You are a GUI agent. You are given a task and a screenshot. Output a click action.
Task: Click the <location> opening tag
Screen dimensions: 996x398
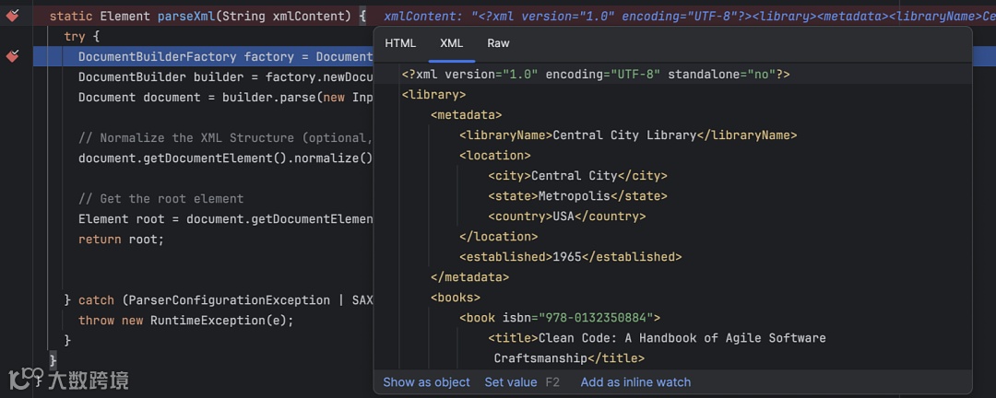(495, 156)
